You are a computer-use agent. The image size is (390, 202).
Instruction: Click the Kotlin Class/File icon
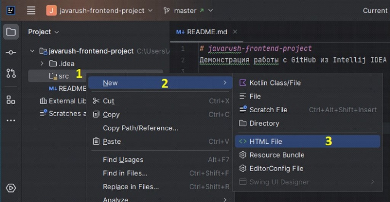click(243, 83)
